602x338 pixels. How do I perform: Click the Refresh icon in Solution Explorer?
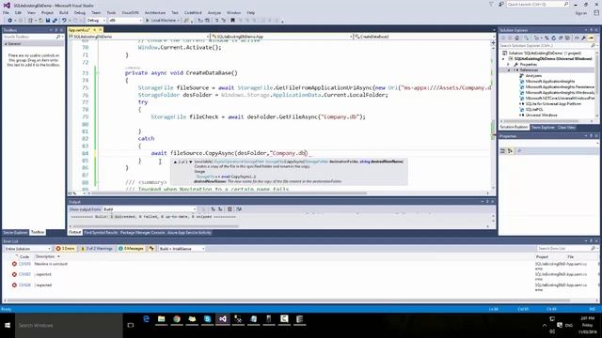pyautogui.click(x=554, y=38)
